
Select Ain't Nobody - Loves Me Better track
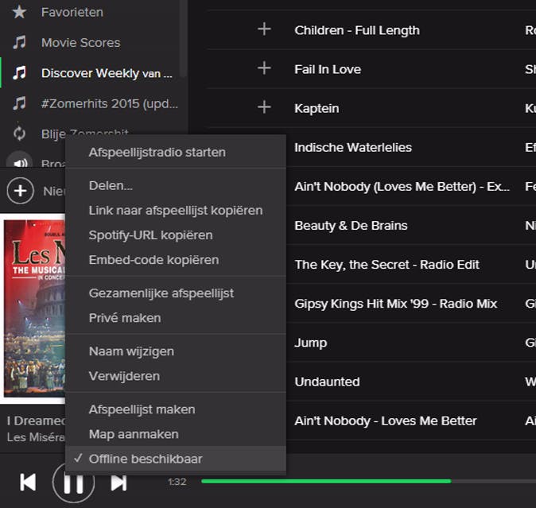(386, 421)
